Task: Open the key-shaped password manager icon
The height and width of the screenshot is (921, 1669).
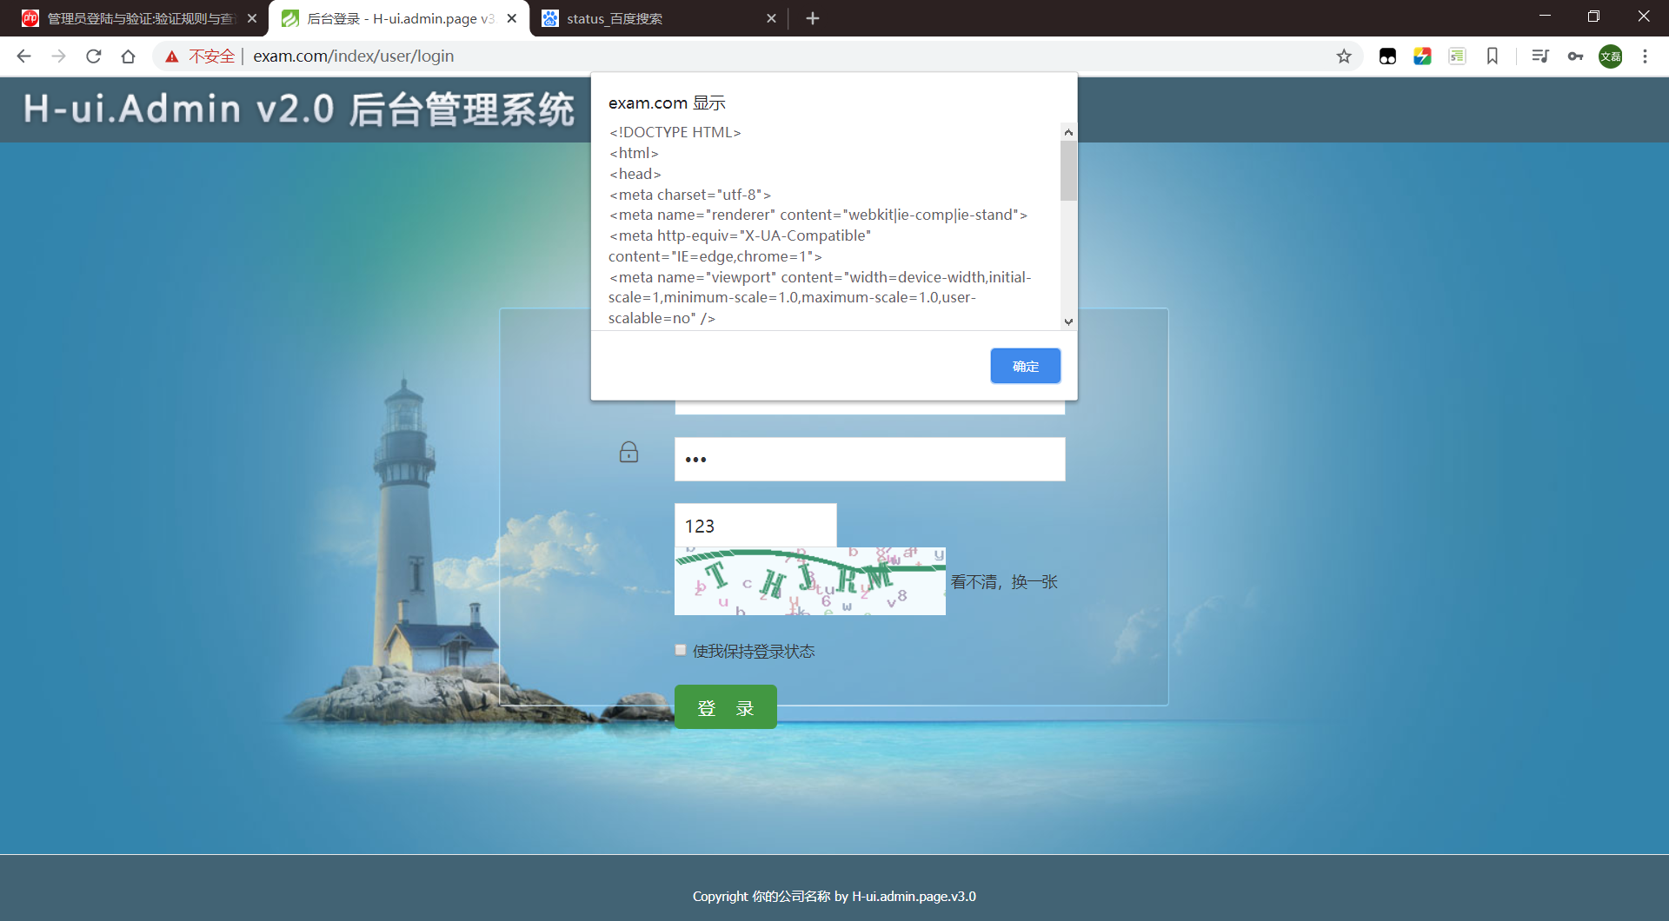Action: coord(1575,56)
